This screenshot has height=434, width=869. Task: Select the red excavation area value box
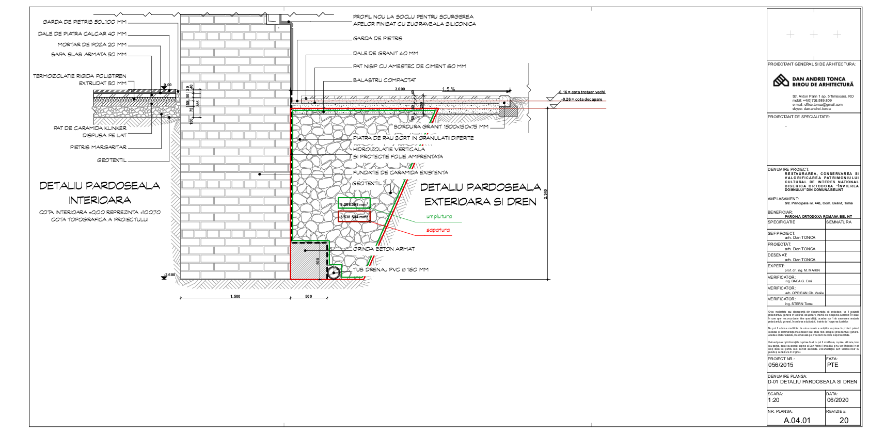(354, 217)
